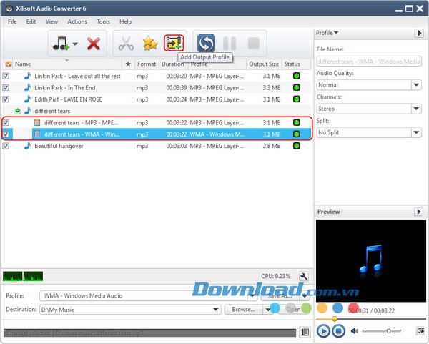Click the file icon of different tears WMA row
Viewport: 429px width, 344px height.
coord(37,134)
